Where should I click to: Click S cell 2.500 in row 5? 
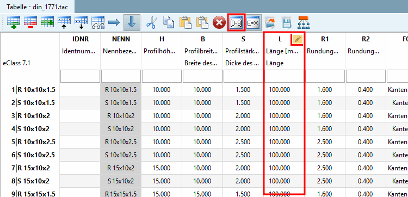243,142
